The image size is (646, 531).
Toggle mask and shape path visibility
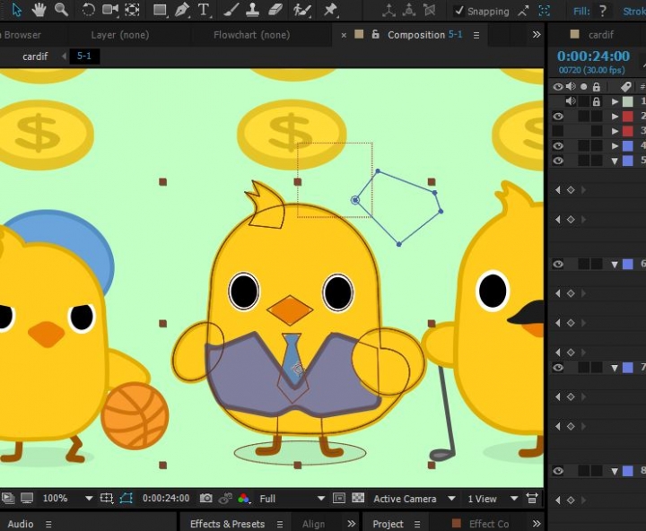(127, 499)
